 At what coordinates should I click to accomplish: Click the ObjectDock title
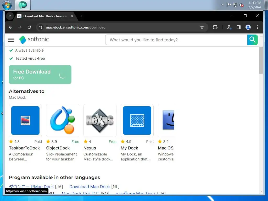coord(58,148)
